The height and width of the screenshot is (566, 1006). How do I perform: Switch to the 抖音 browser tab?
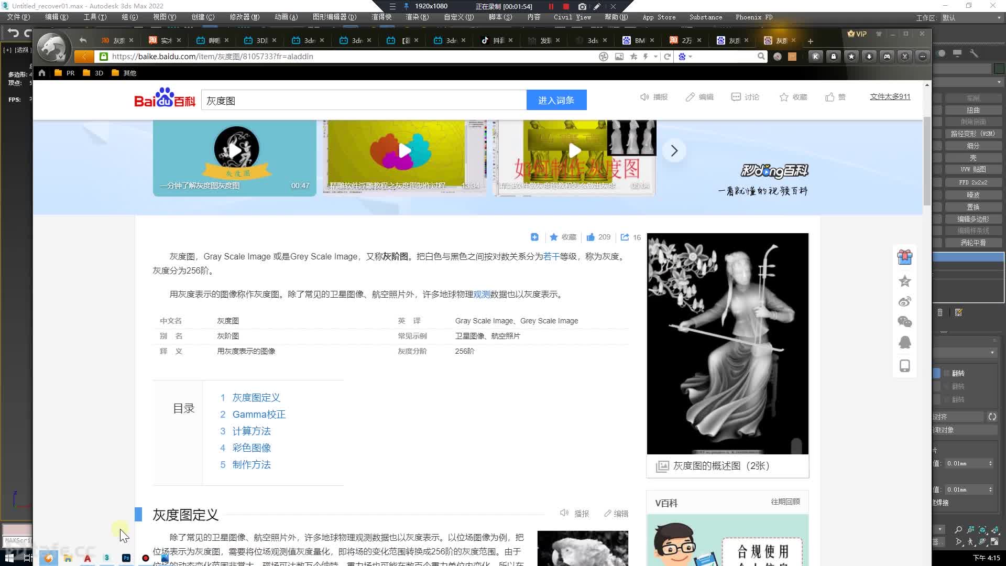(497, 40)
